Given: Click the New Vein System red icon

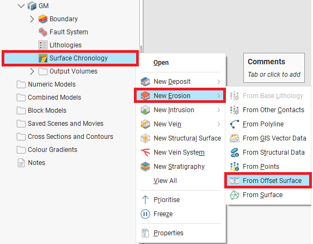Looking at the screenshot, I should pyautogui.click(x=145, y=152).
